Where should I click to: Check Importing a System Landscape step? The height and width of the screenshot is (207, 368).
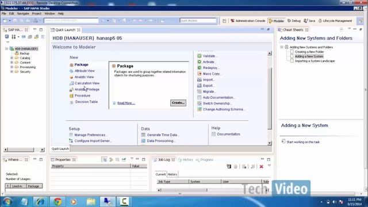tap(292, 61)
